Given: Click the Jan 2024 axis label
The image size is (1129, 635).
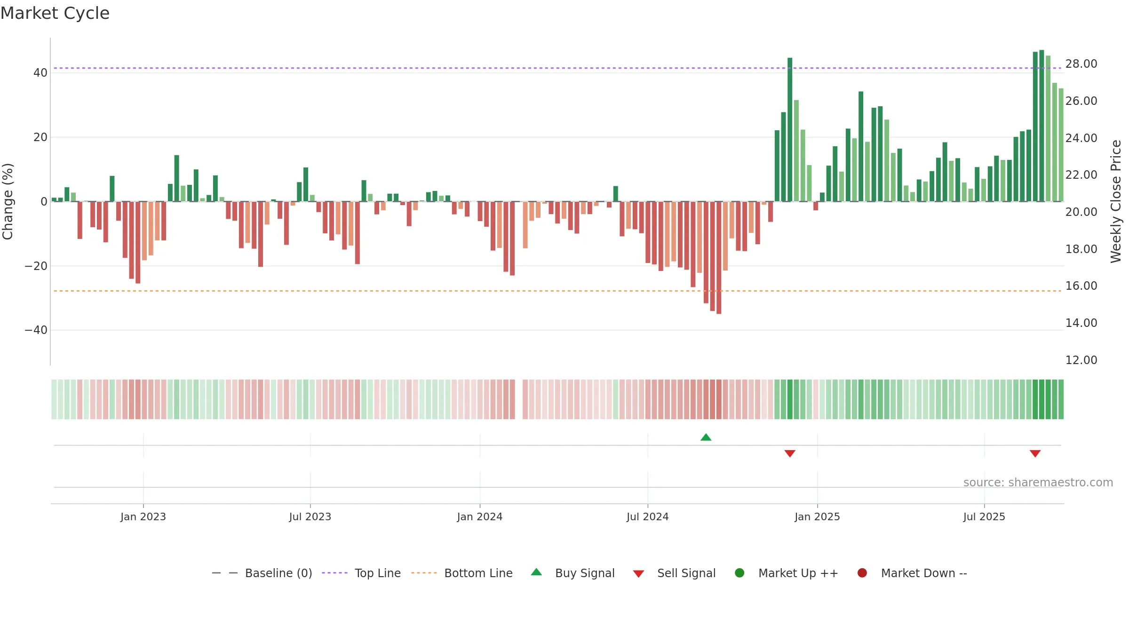Looking at the screenshot, I should (x=480, y=516).
